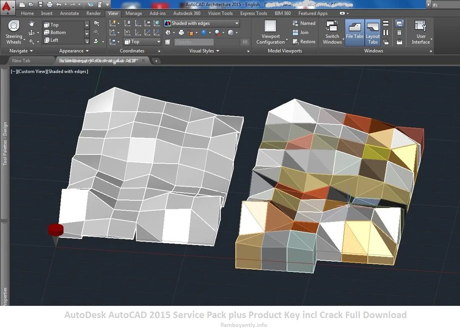The image size is (460, 333).
Task: Select the Zoom Extents tool icon
Action: (x=31, y=42)
